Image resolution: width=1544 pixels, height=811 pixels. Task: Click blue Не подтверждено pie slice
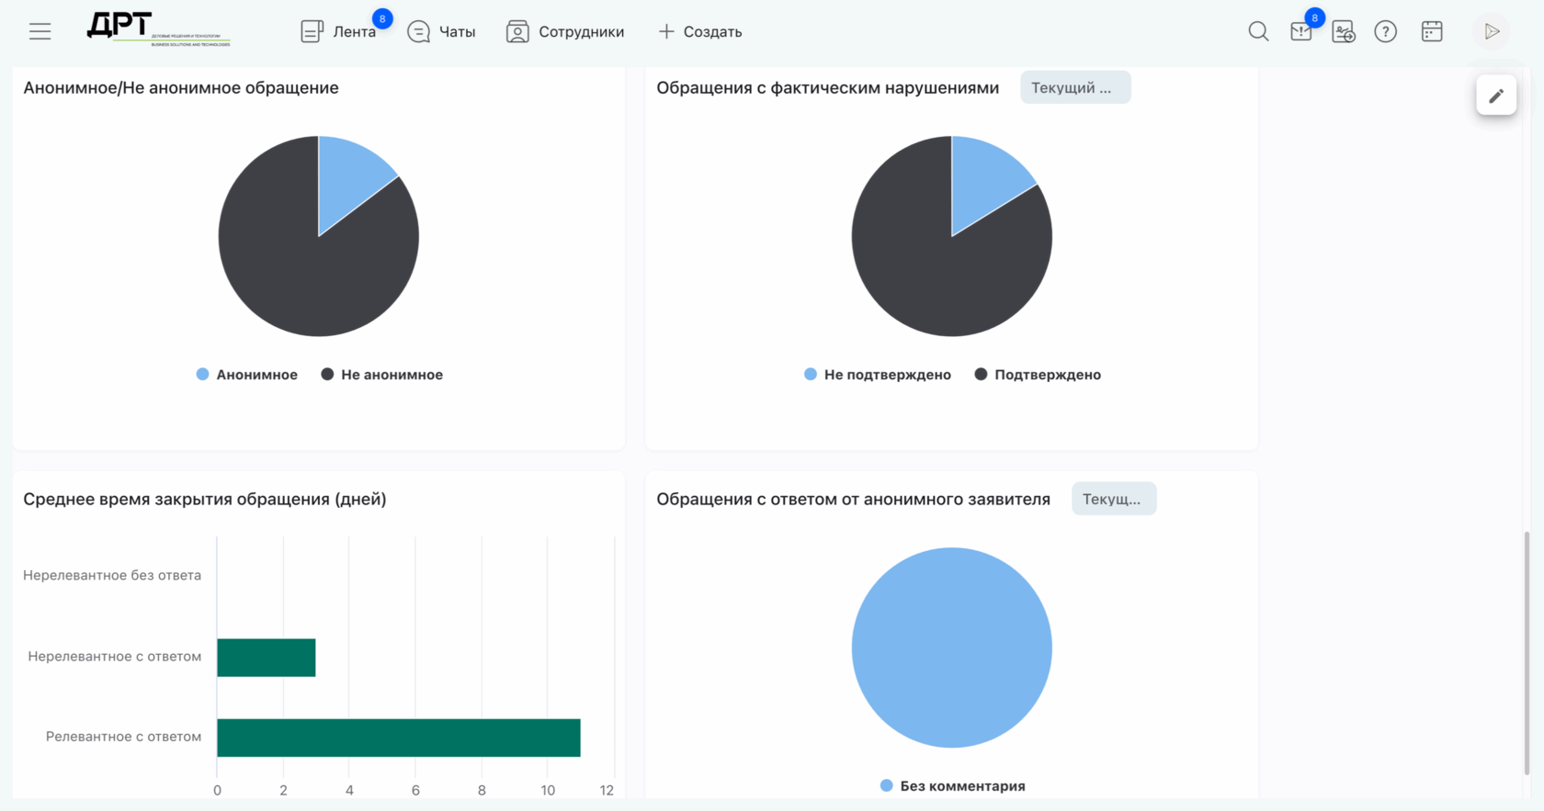click(985, 182)
